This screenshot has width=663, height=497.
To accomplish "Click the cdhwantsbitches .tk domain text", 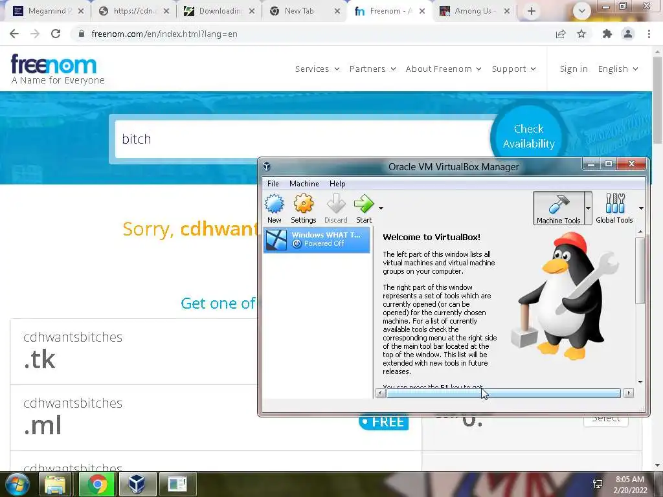I will (73, 351).
